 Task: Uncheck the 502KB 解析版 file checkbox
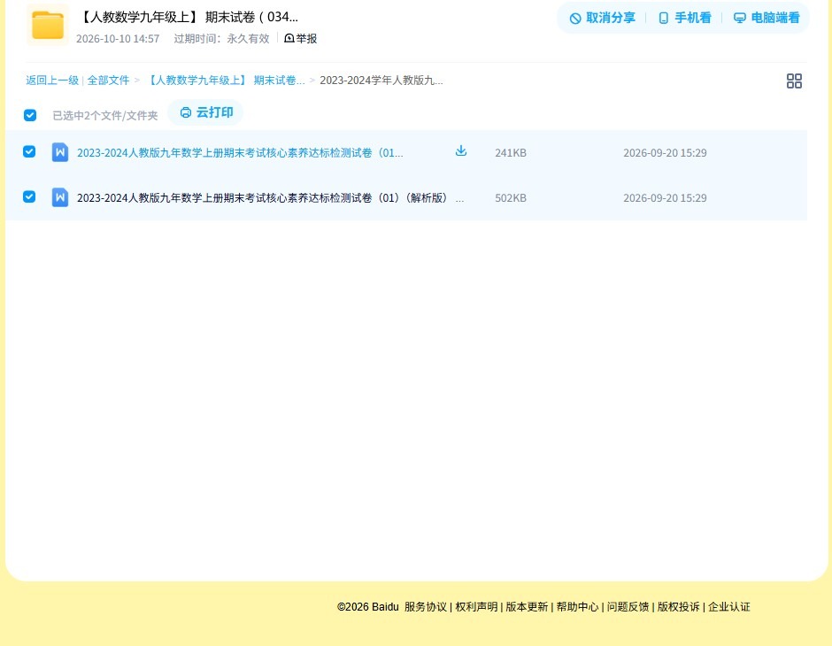tap(29, 196)
